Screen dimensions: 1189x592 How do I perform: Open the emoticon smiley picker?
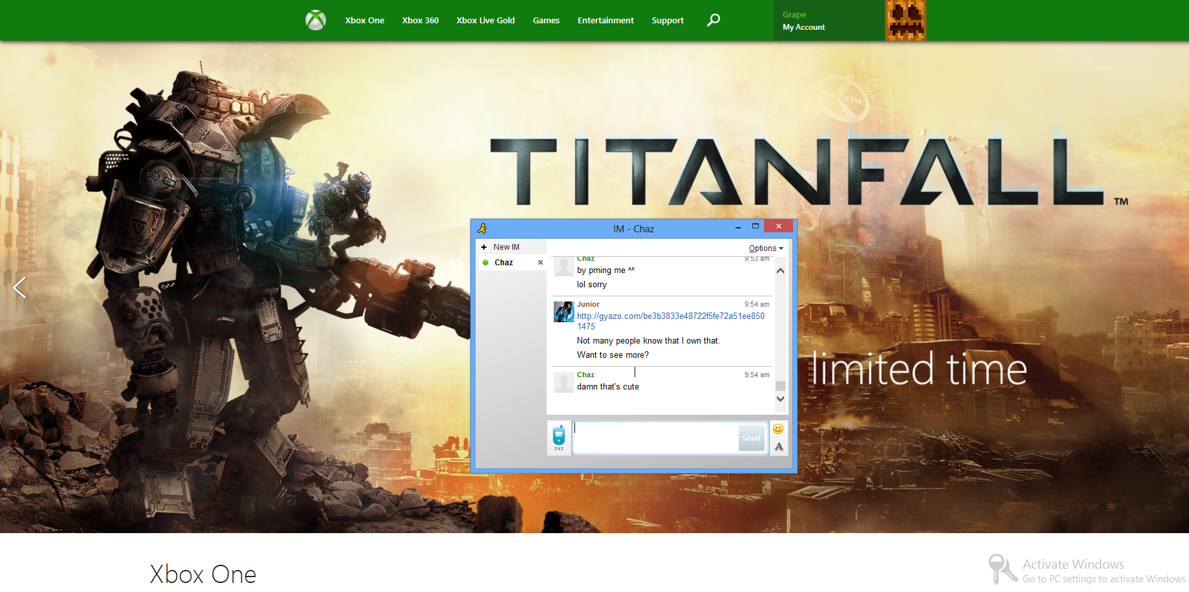[x=778, y=429]
